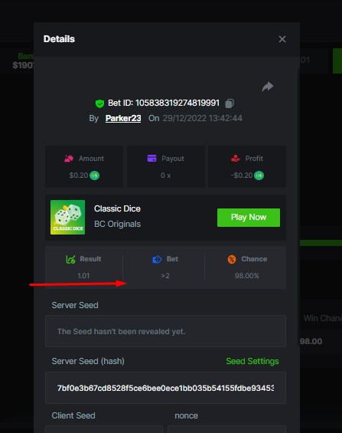This screenshot has height=433, width=342.
Task: Click the purple Payout card icon
Action: click(x=151, y=159)
